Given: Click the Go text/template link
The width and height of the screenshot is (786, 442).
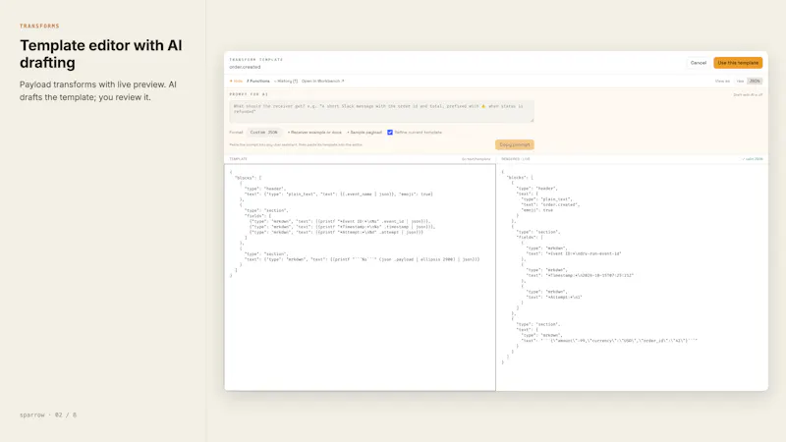Looking at the screenshot, I should 476,159.
